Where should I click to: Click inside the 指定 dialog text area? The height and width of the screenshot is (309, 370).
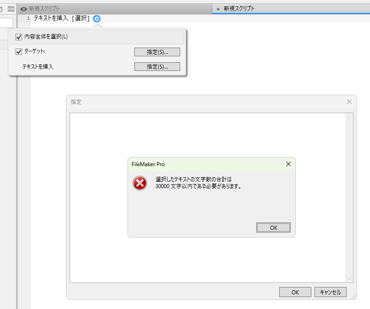(x=208, y=136)
